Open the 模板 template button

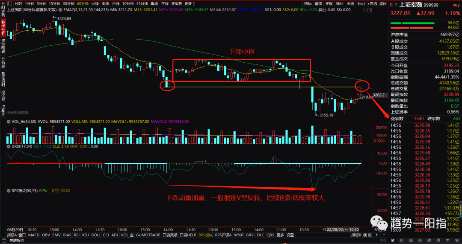[x=367, y=235]
